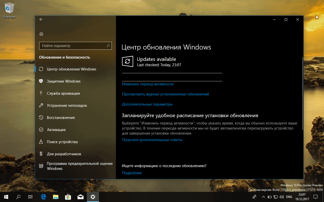The width and height of the screenshot is (324, 202).
Task: Click the wrench icon for Устранение неполадок
Action: pos(41,105)
